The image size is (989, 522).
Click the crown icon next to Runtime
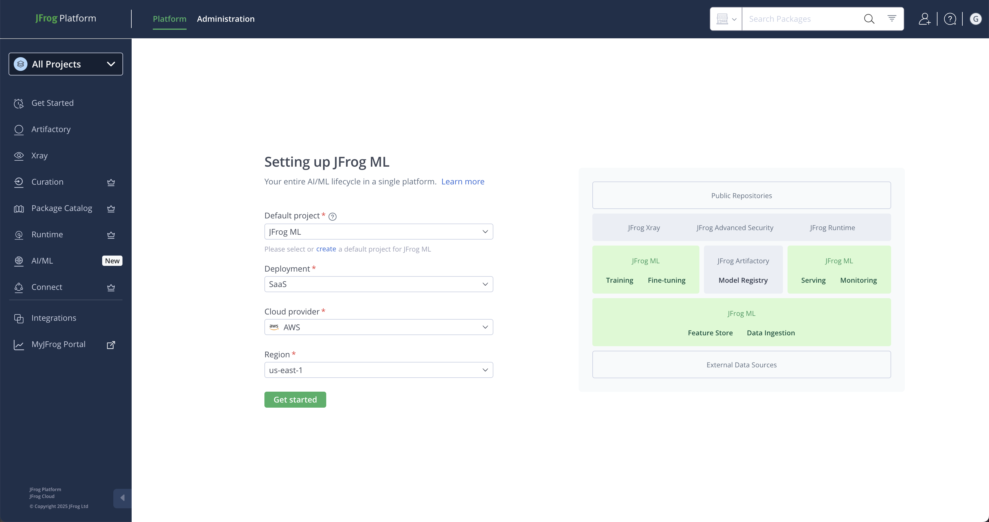111,235
